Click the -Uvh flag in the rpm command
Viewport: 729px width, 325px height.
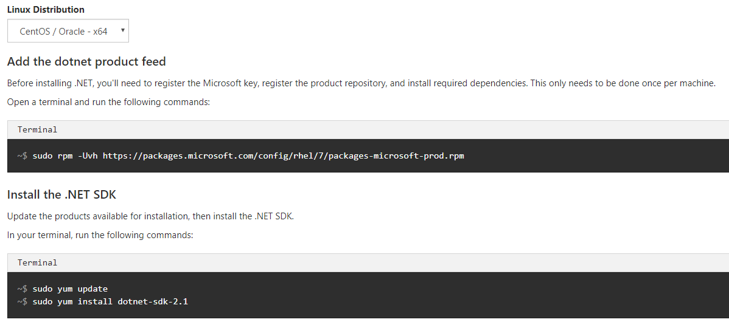pyautogui.click(x=88, y=156)
